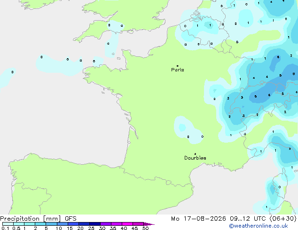Select the legend swatch between 35 and 40
Screen dimensions: 298x230
[x=117, y=224]
